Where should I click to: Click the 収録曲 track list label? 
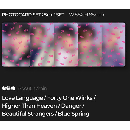9,88
